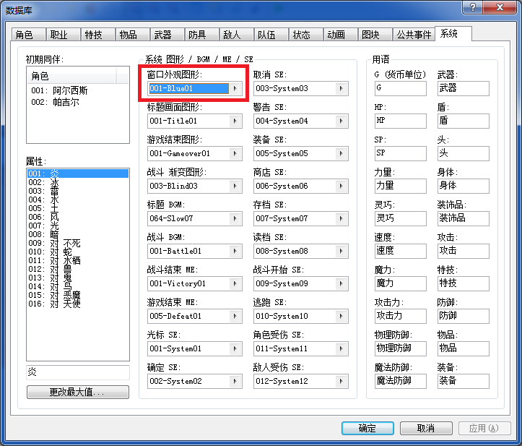Edit the 灵巧 term field
The height and width of the screenshot is (446, 522).
(x=401, y=219)
